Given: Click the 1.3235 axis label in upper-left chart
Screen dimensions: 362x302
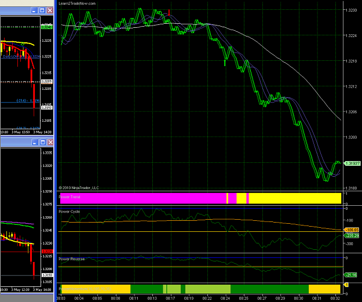Looking at the screenshot, I should (x=46, y=41).
